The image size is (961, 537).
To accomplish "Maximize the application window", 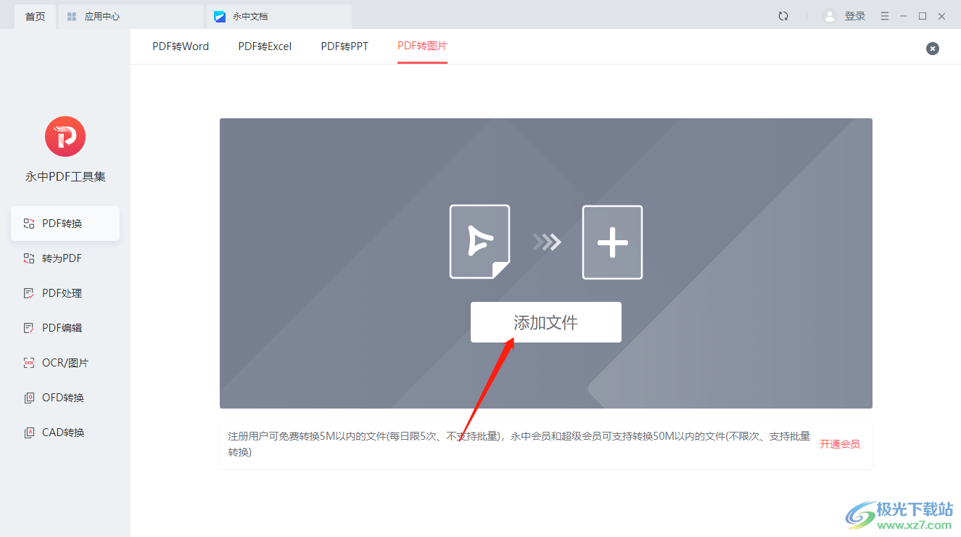I will point(923,16).
